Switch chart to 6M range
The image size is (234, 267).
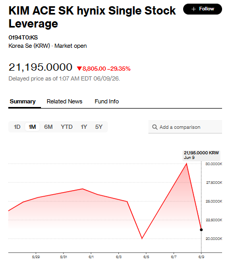(48, 127)
